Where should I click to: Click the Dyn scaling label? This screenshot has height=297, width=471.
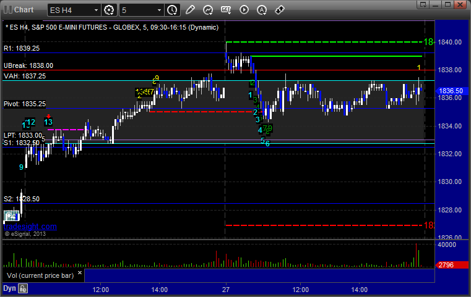[9, 288]
